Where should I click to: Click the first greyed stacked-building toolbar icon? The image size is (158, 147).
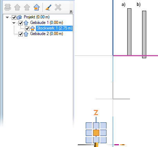click(x=8, y=7)
